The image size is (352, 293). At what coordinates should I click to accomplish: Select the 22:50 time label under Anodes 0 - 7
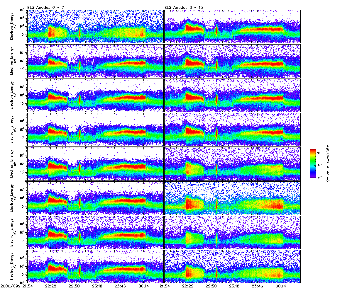click(73, 285)
